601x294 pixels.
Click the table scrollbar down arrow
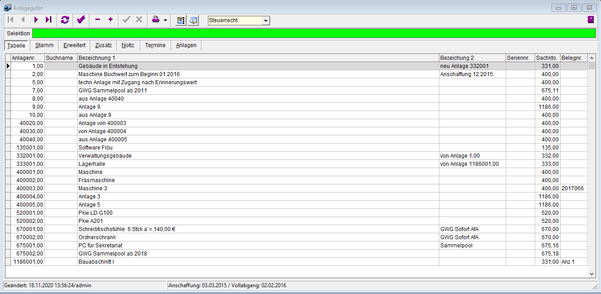click(591, 274)
